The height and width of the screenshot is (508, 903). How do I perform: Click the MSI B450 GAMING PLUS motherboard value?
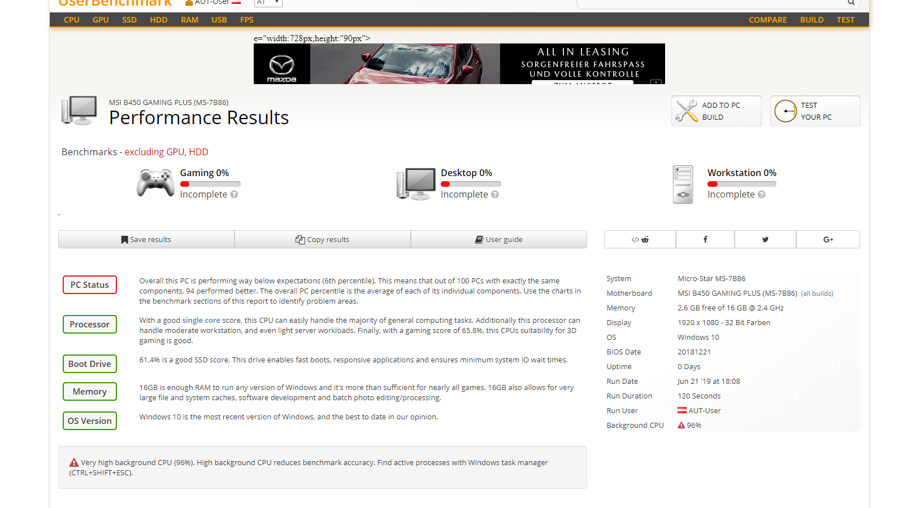click(x=737, y=293)
